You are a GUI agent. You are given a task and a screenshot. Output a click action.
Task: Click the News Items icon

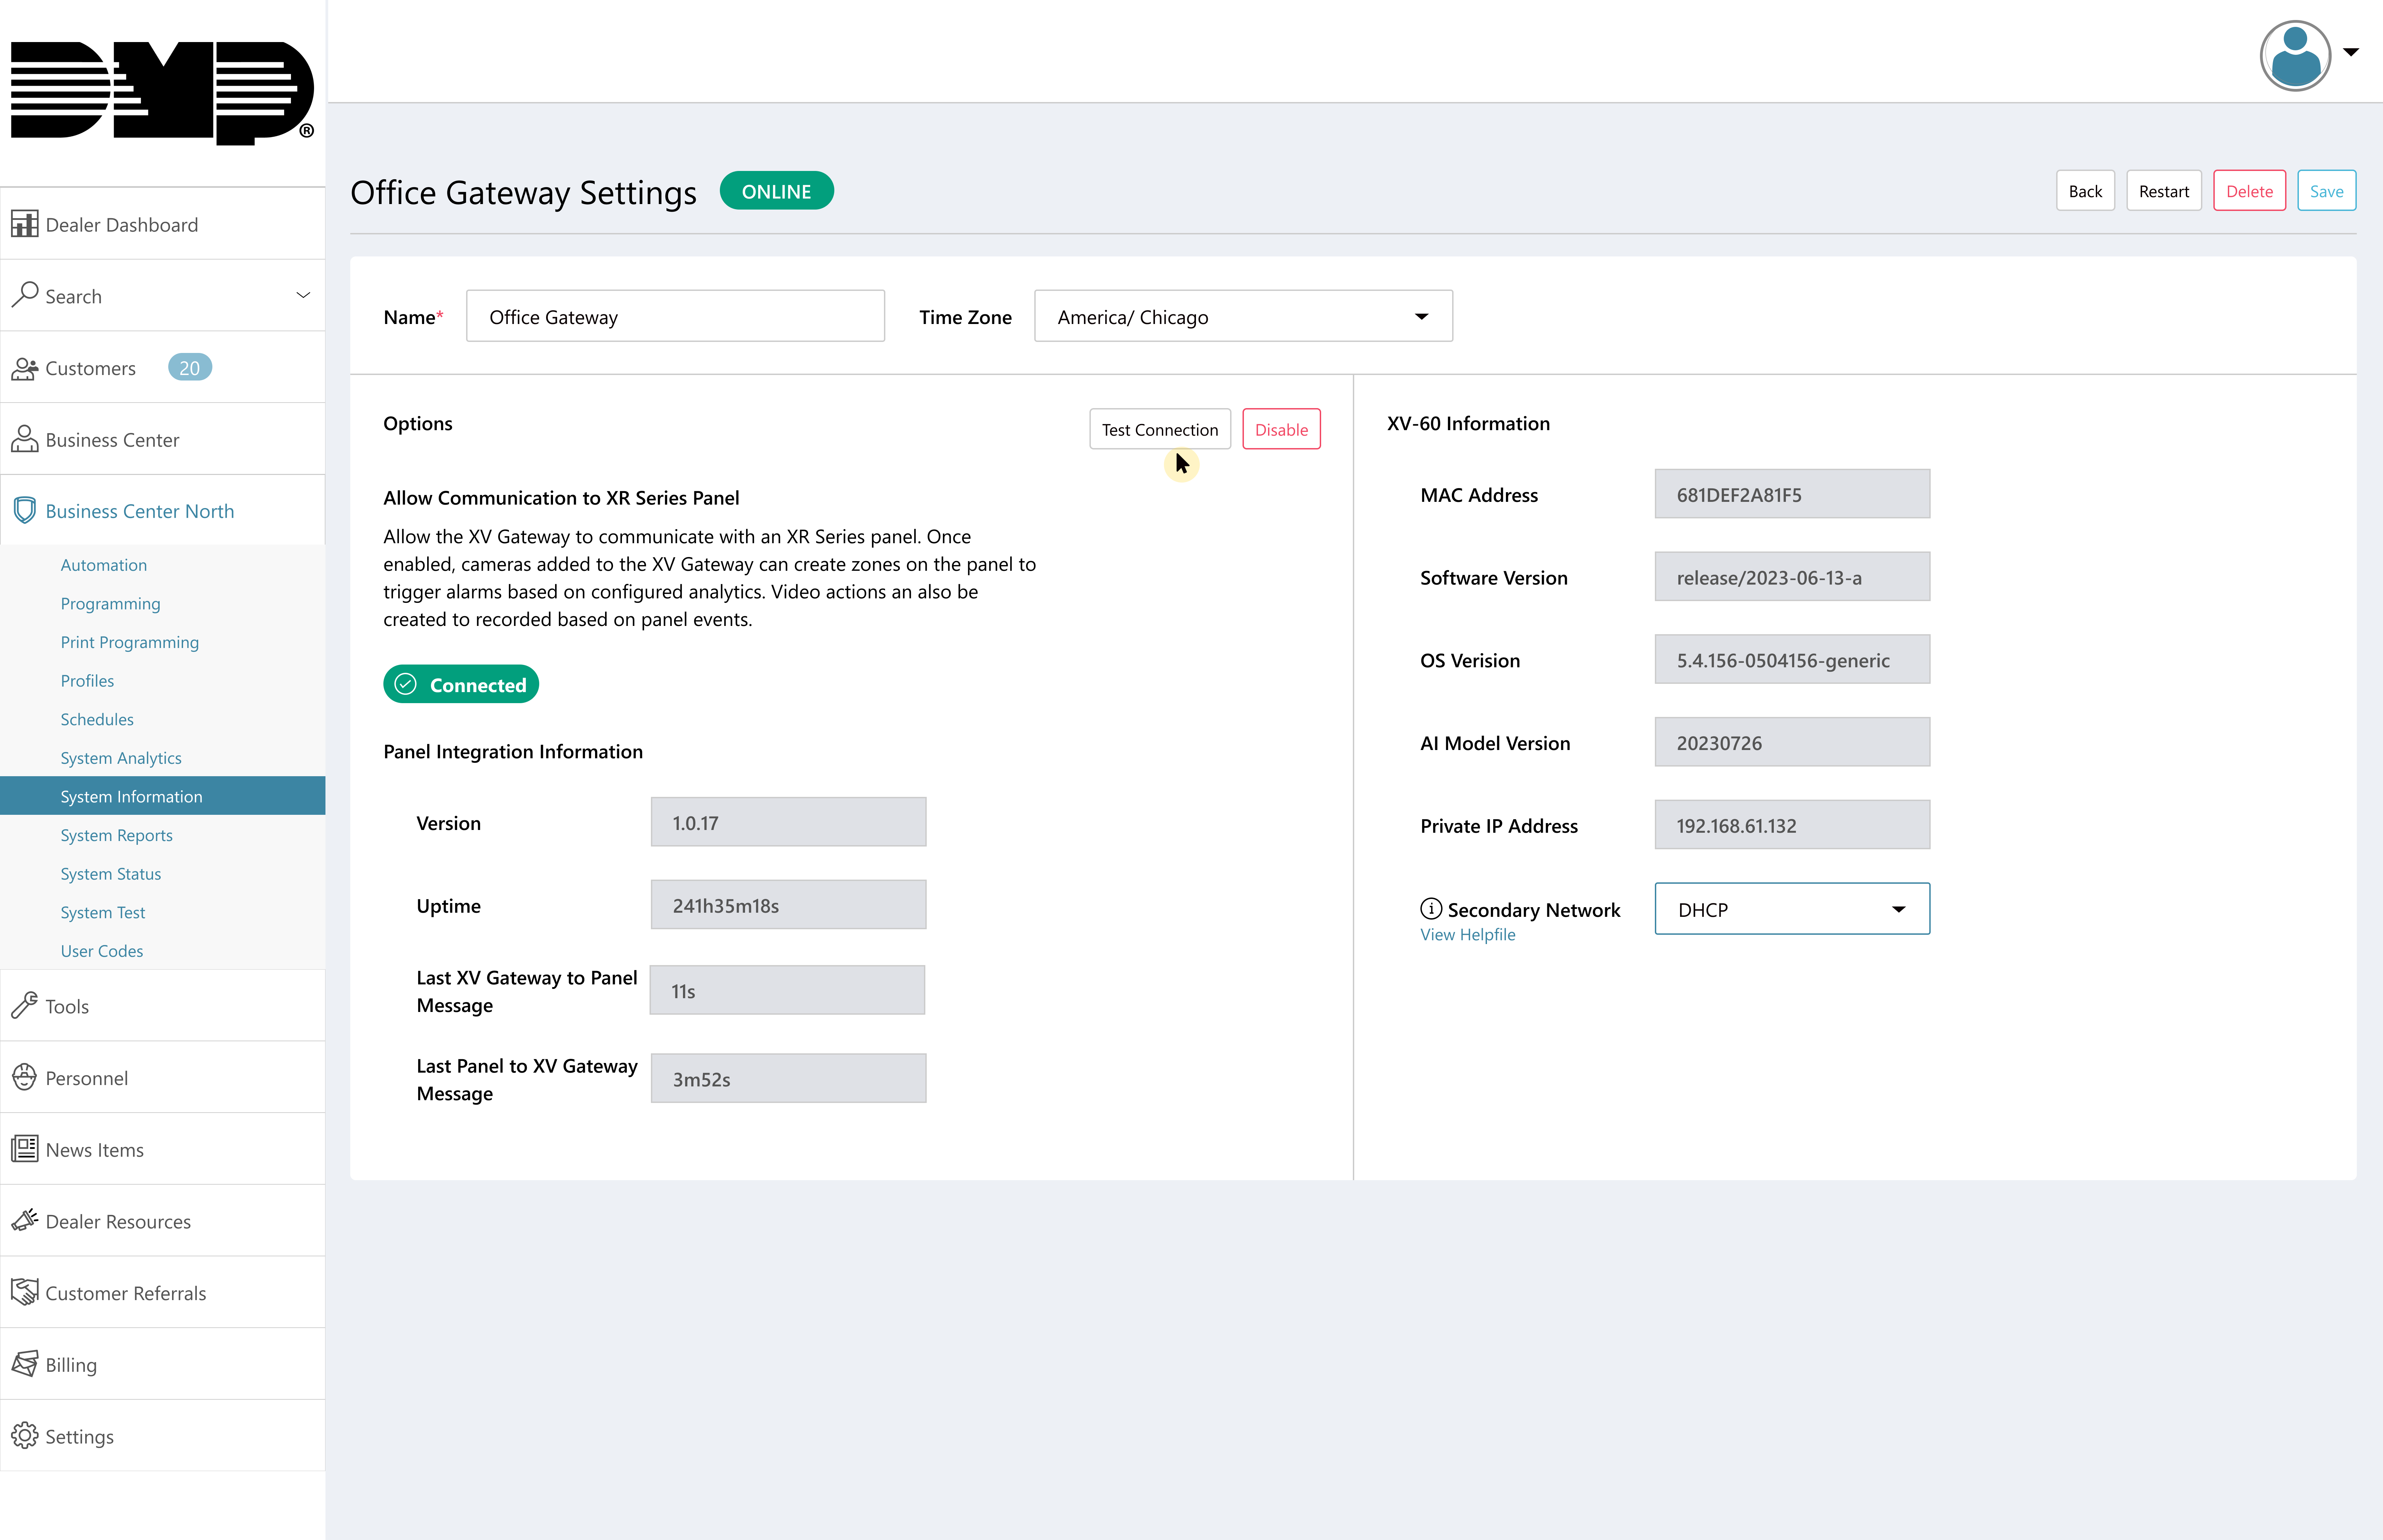[24, 1148]
